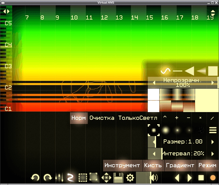The height and width of the screenshot is (185, 219).
Task: Click the redo arrow icon
Action: pyautogui.click(x=48, y=178)
